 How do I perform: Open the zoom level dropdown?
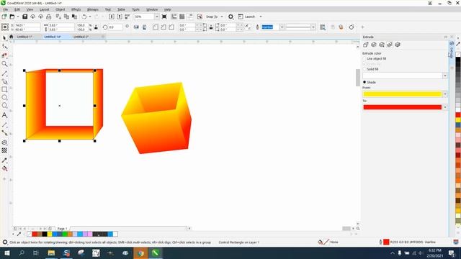pyautogui.click(x=156, y=17)
